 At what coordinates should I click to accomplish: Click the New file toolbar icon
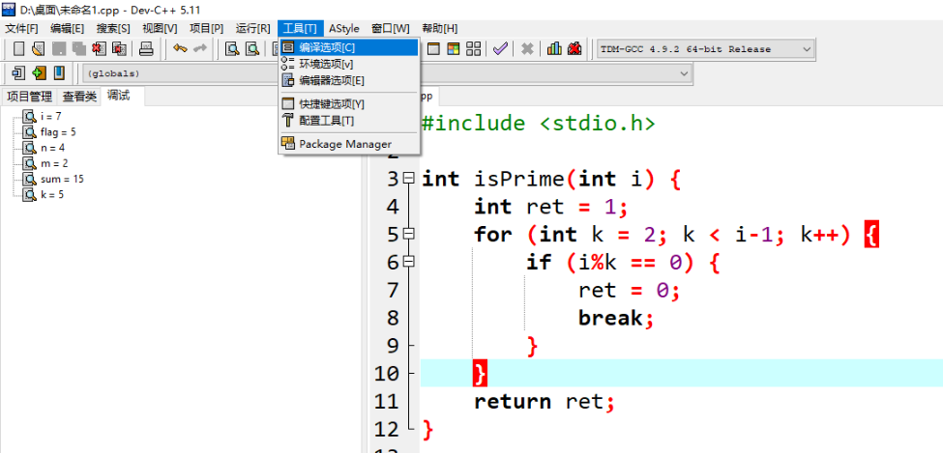19,49
